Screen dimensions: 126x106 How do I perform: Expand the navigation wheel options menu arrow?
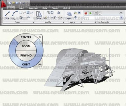40,65
